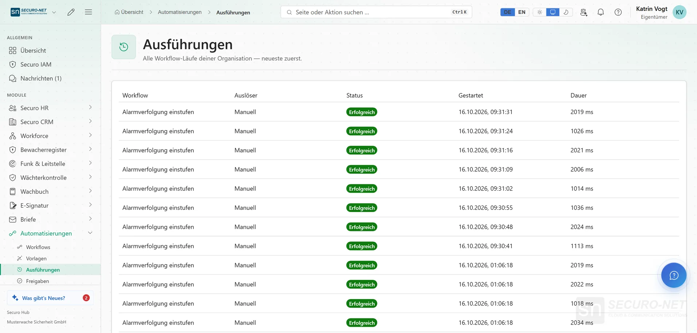697x333 pixels.
Task: Click the Nachrichten chat bubble icon
Action: (13, 78)
